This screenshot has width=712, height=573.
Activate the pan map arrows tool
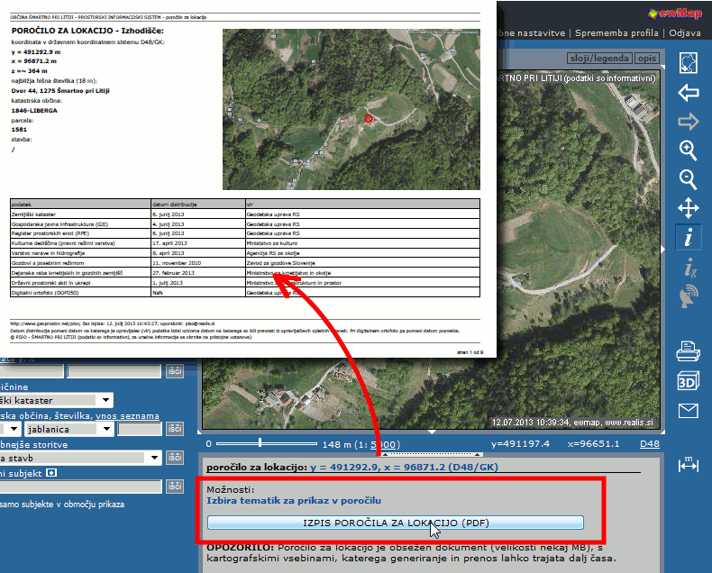coord(688,209)
